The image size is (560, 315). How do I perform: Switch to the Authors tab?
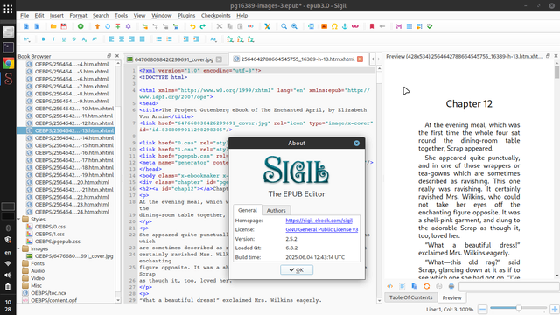[276, 210]
